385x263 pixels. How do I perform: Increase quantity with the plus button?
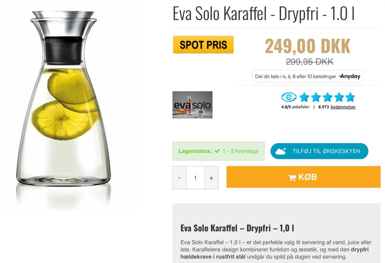coord(211,178)
